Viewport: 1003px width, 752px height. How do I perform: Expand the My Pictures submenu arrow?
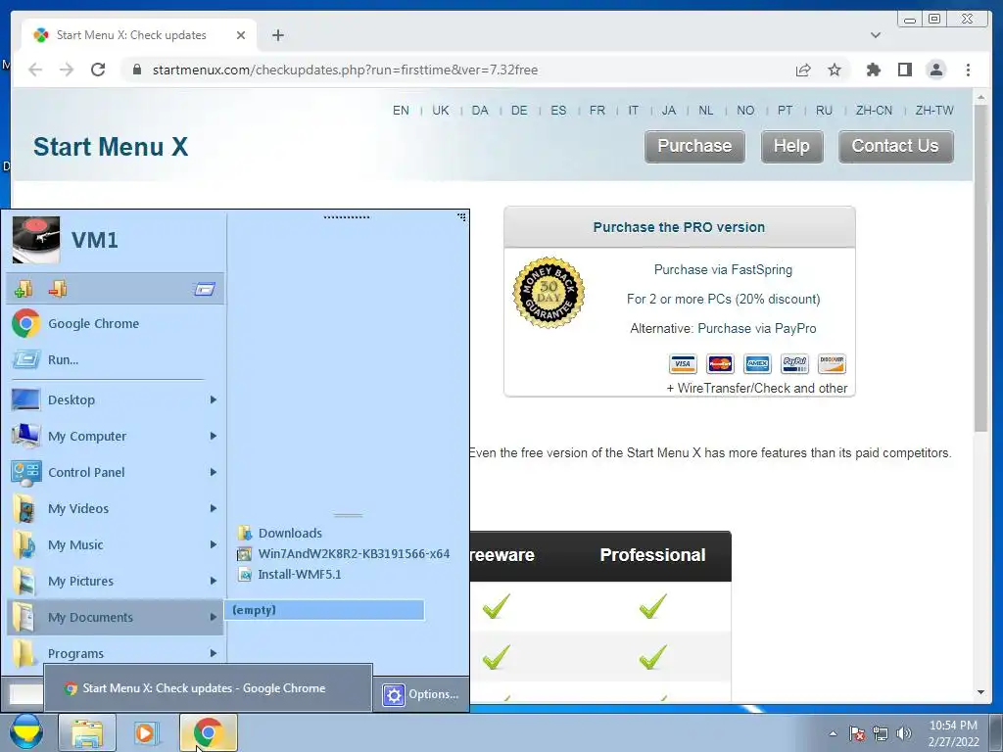(x=213, y=582)
